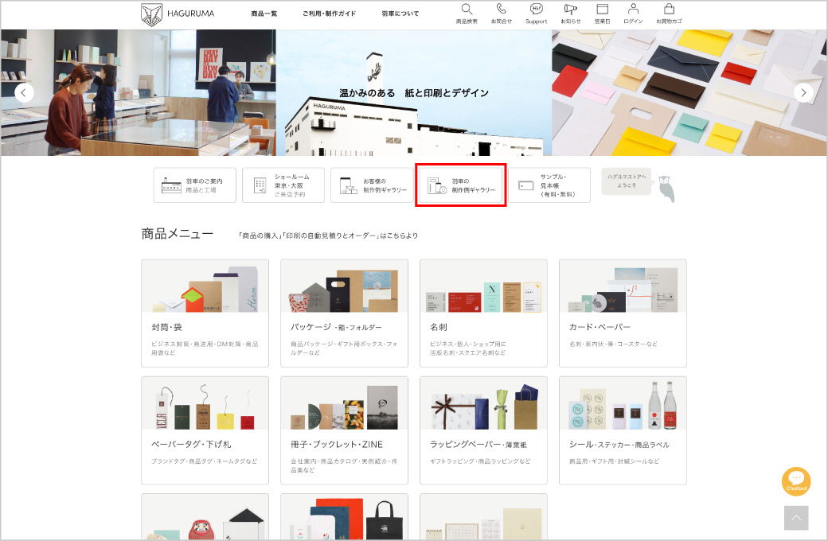Screen dimensions: 828x541
Task: Select 羽車について in the navigation
Action: [400, 14]
